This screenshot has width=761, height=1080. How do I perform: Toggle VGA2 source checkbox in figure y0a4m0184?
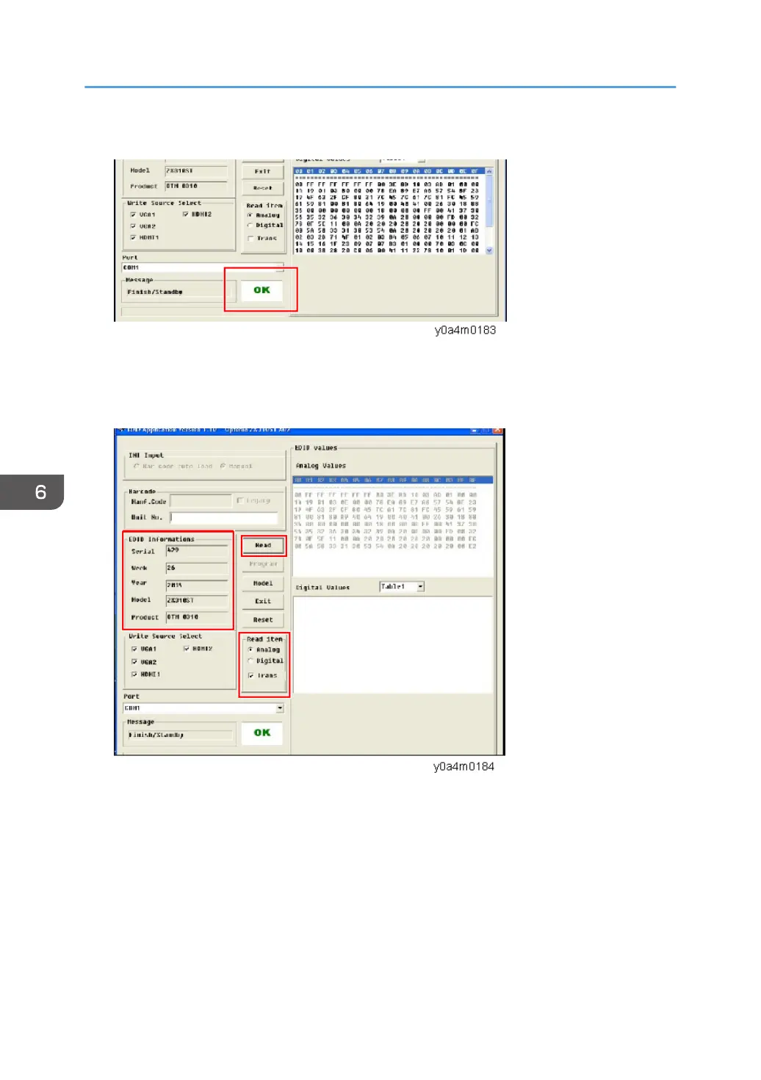point(134,662)
